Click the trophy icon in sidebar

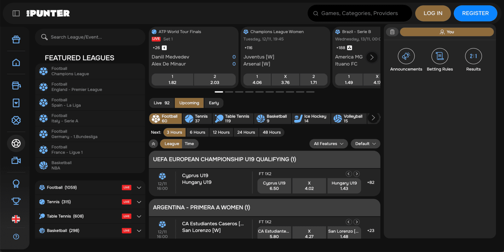coord(16,201)
